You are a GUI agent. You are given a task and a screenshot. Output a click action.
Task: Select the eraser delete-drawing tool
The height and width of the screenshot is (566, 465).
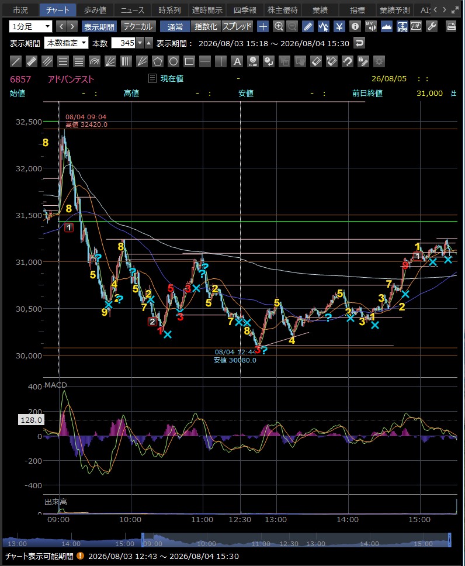(x=316, y=62)
